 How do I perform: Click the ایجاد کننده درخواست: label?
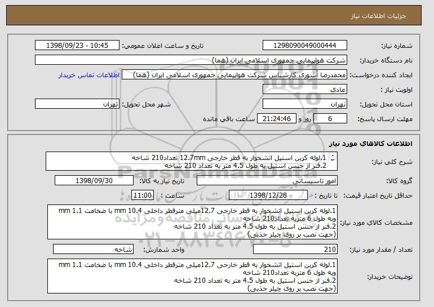tap(381, 75)
